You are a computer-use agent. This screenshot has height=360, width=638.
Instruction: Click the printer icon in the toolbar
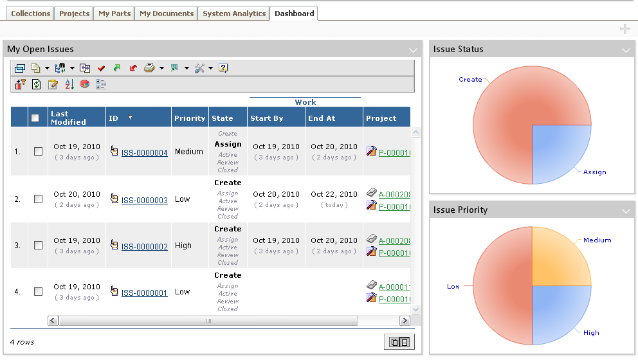[x=149, y=67]
